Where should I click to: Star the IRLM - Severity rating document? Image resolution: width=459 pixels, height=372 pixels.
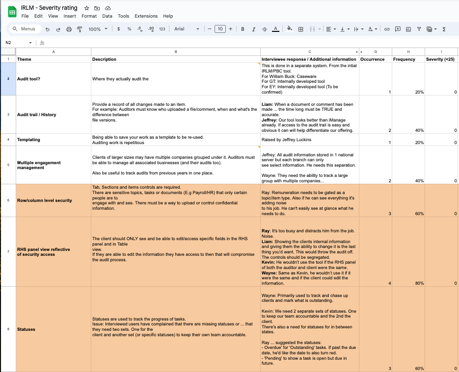pos(87,8)
